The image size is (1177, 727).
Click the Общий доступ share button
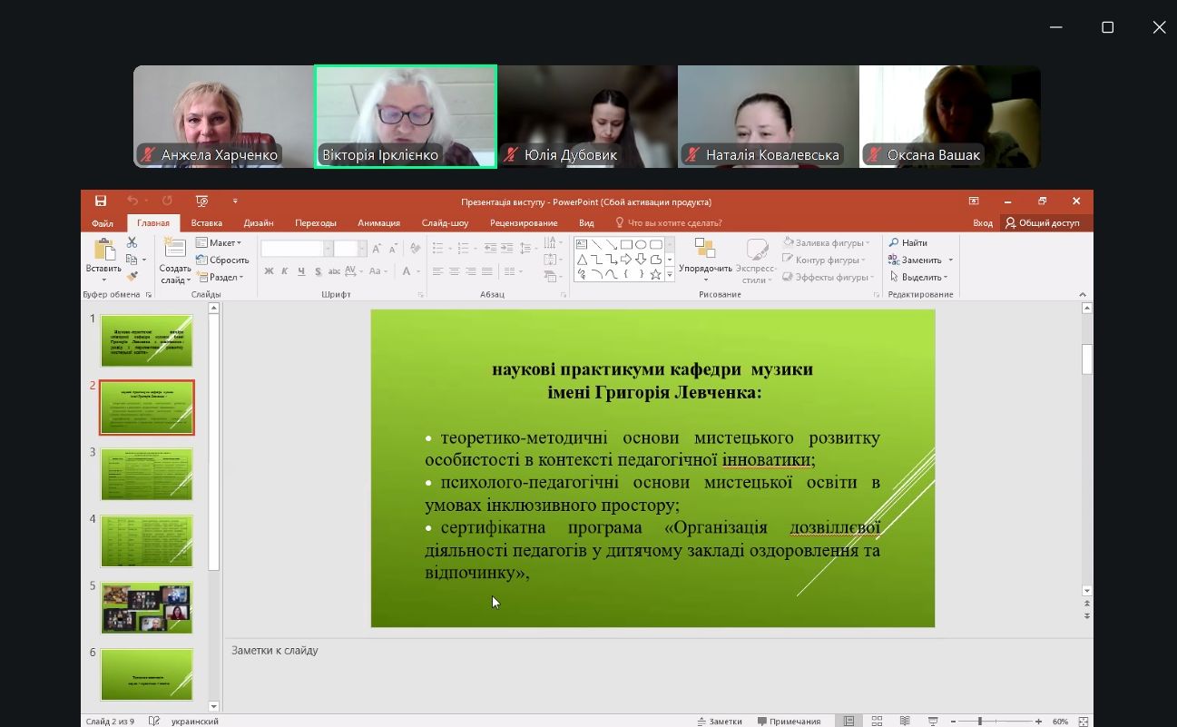[1043, 223]
